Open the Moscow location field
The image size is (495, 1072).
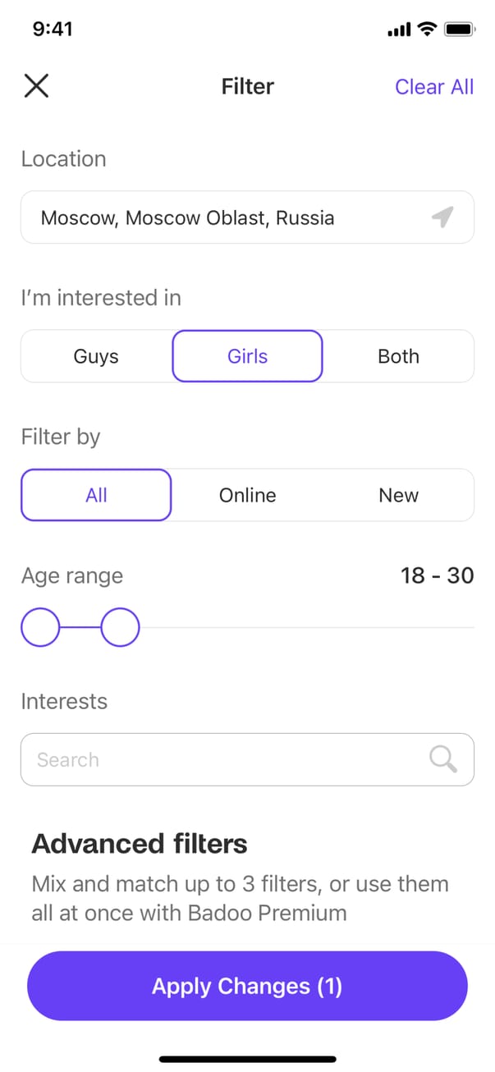point(222,218)
